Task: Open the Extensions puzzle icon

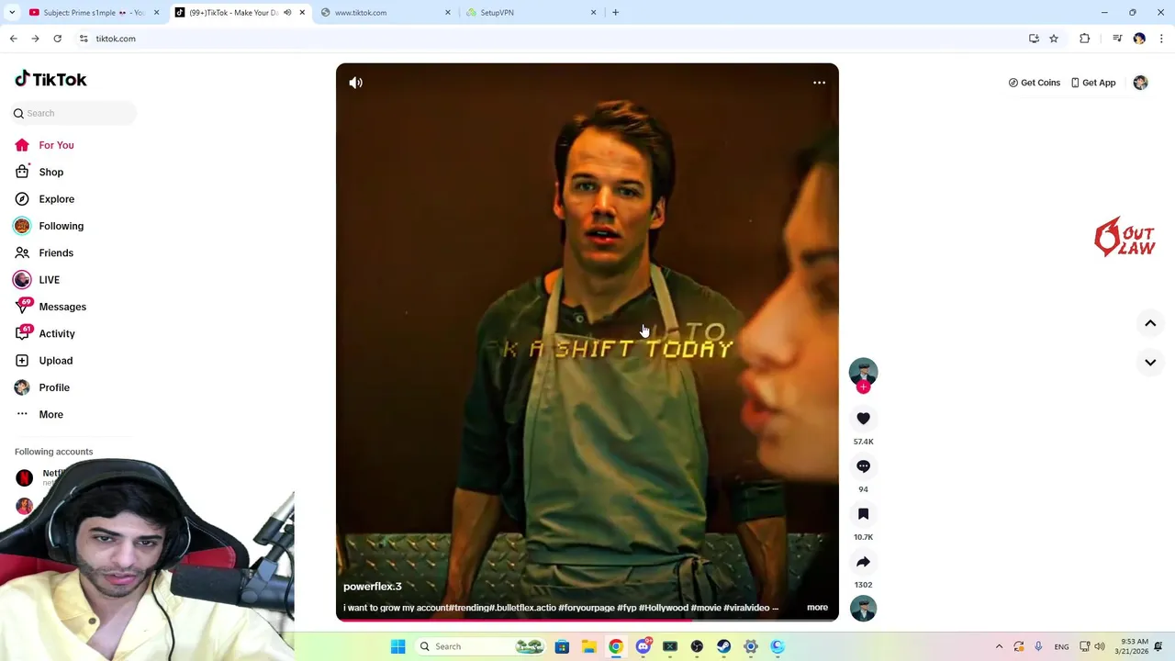Action: pyautogui.click(x=1085, y=39)
